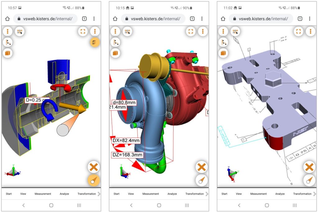Toggle the white tool button under the X in the right phone
318x212 pixels.
click(309, 180)
